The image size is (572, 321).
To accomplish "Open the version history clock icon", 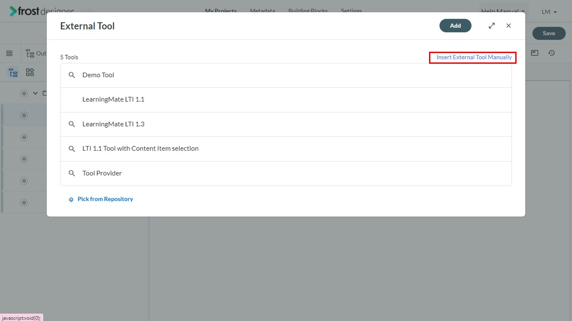I will click(552, 53).
